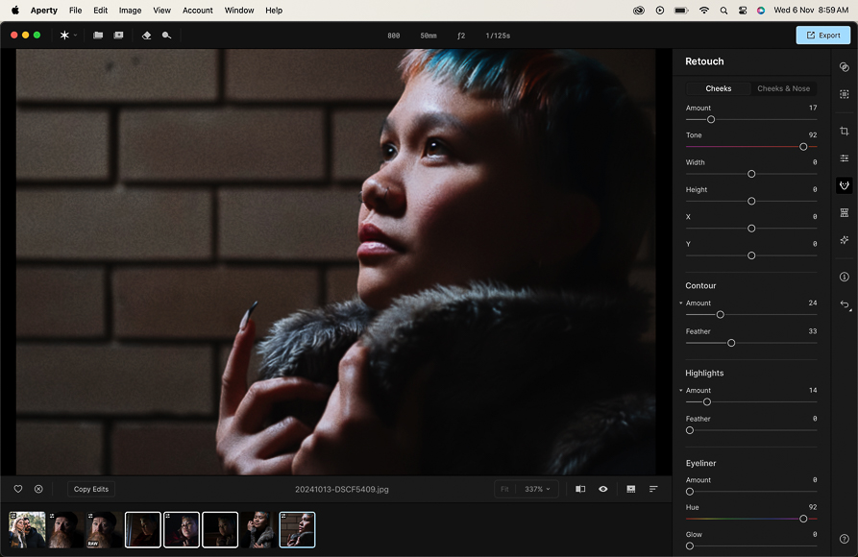Toggle the filmstrip display button
Viewport: 858px width, 557px height.
(630, 489)
